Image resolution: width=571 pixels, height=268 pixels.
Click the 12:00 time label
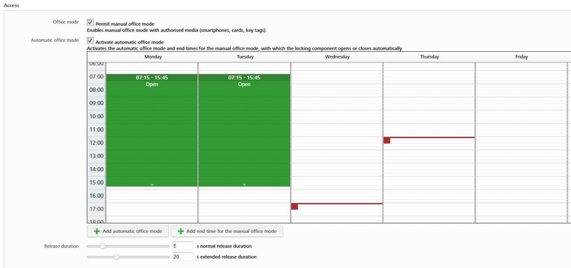pyautogui.click(x=96, y=143)
